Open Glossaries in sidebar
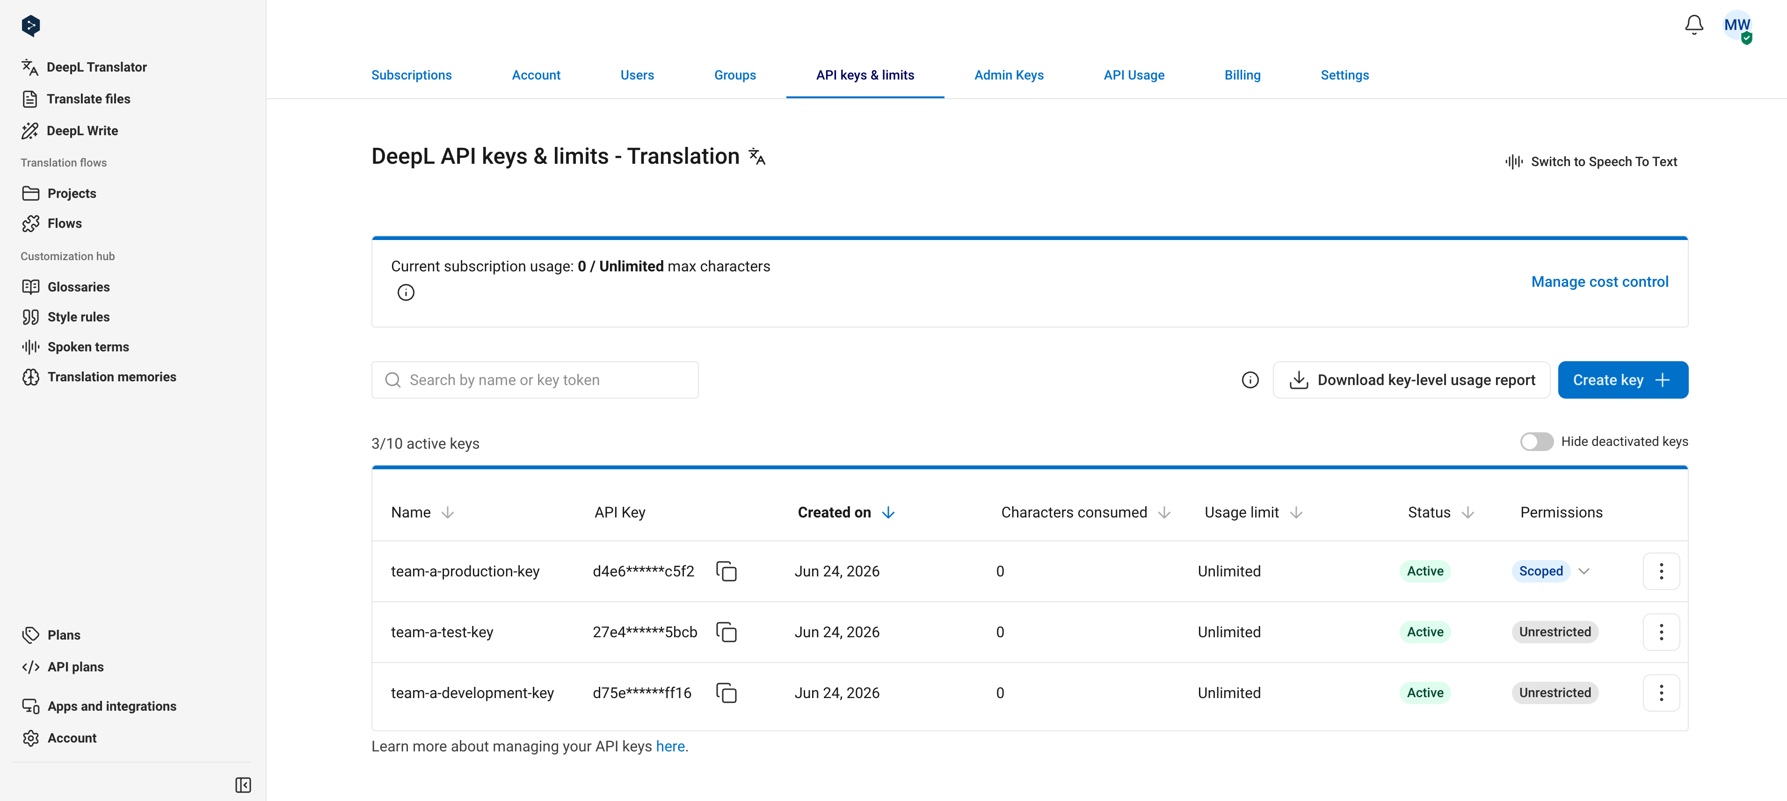The width and height of the screenshot is (1787, 801). (66, 287)
